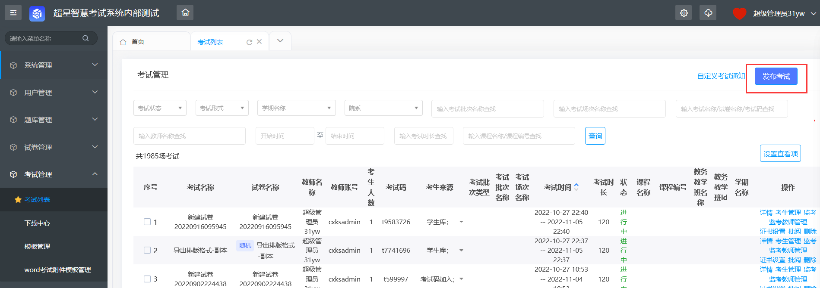Viewport: 820px width, 288px height.
Task: Switch to the 首页 tab
Action: [x=138, y=42]
